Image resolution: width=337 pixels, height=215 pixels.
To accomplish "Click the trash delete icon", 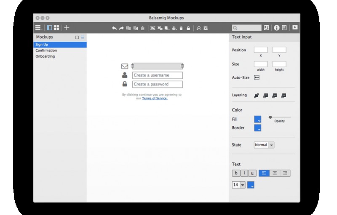I will click(x=181, y=28).
